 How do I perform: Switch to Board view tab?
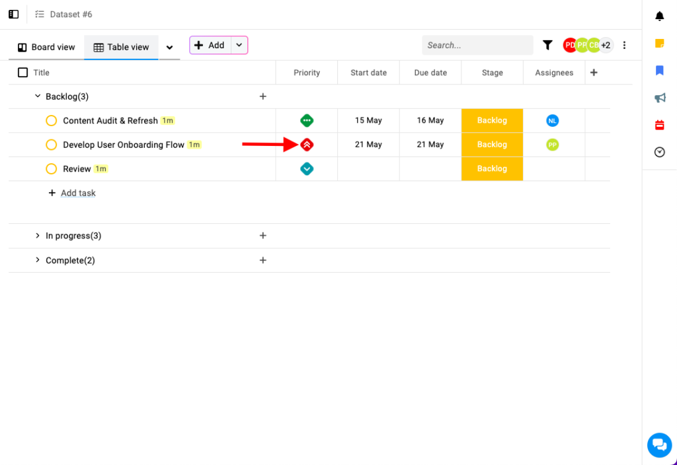coord(46,47)
